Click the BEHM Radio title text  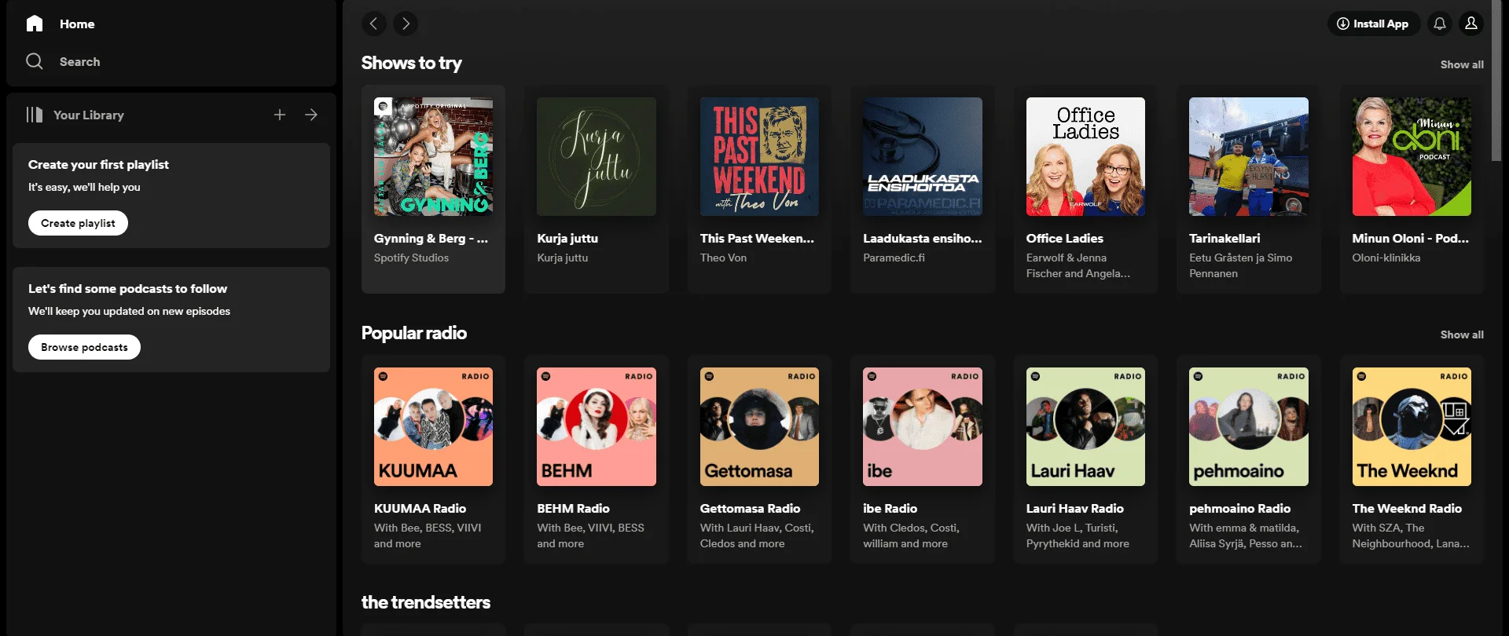point(573,508)
